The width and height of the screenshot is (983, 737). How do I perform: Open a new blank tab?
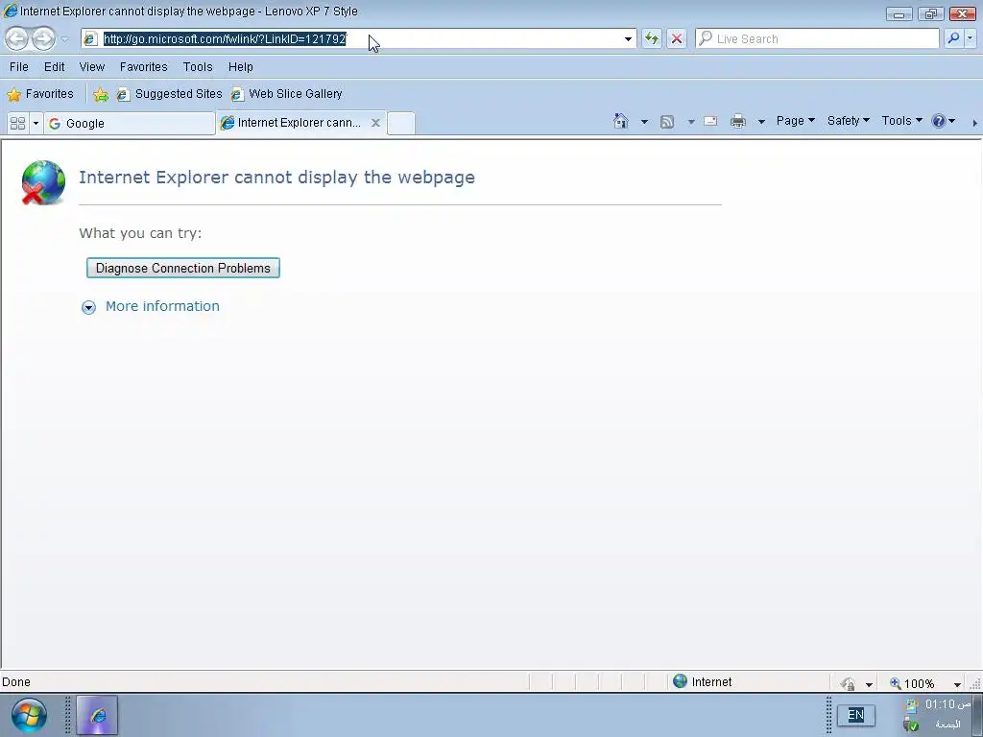[400, 124]
